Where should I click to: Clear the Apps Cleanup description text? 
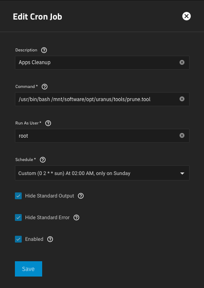(182, 62)
